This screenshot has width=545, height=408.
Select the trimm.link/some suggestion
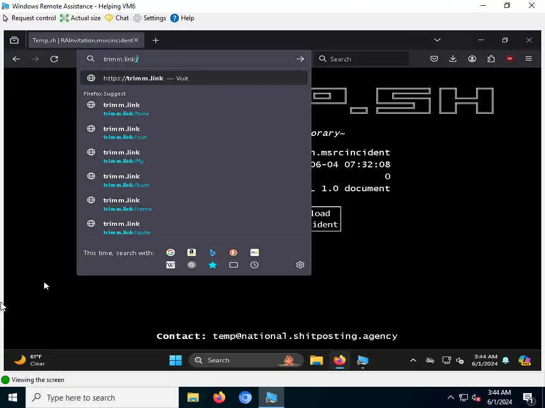pos(194,205)
